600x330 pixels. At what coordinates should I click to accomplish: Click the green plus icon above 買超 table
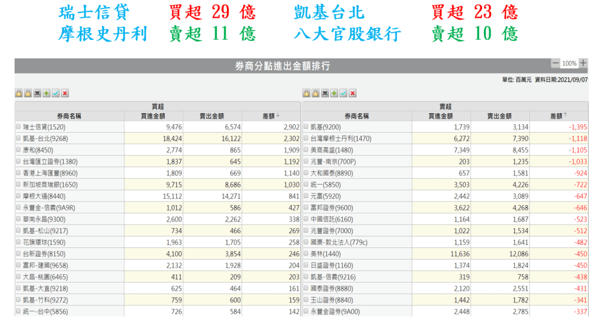[46, 93]
